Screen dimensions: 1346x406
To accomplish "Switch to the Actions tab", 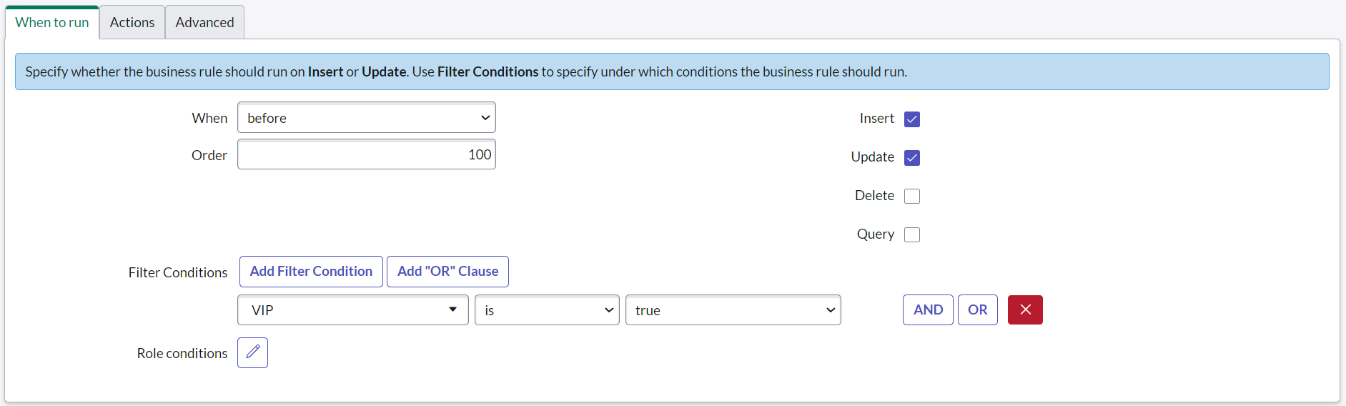I will [132, 22].
